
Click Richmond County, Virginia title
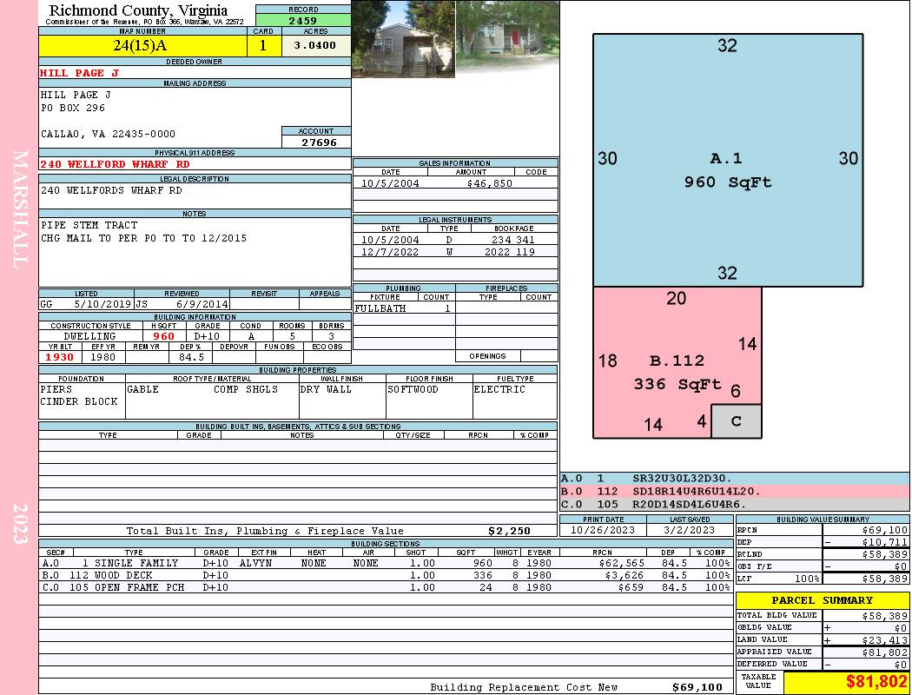tap(138, 10)
